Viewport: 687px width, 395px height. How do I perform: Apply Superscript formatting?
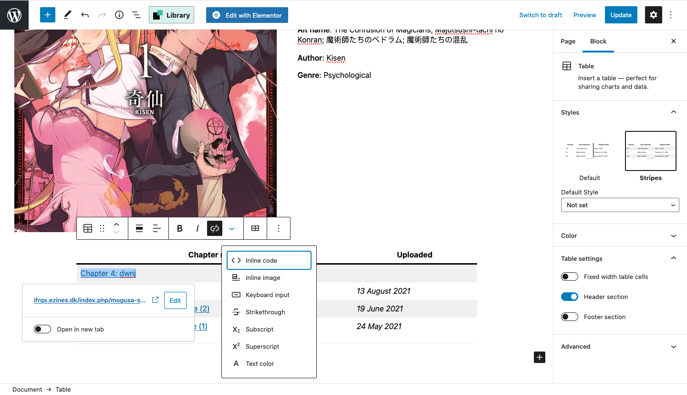pos(269,346)
